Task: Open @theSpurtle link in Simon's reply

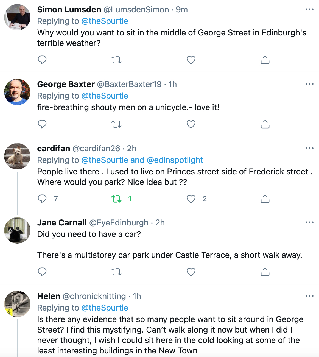Action: coord(105,21)
